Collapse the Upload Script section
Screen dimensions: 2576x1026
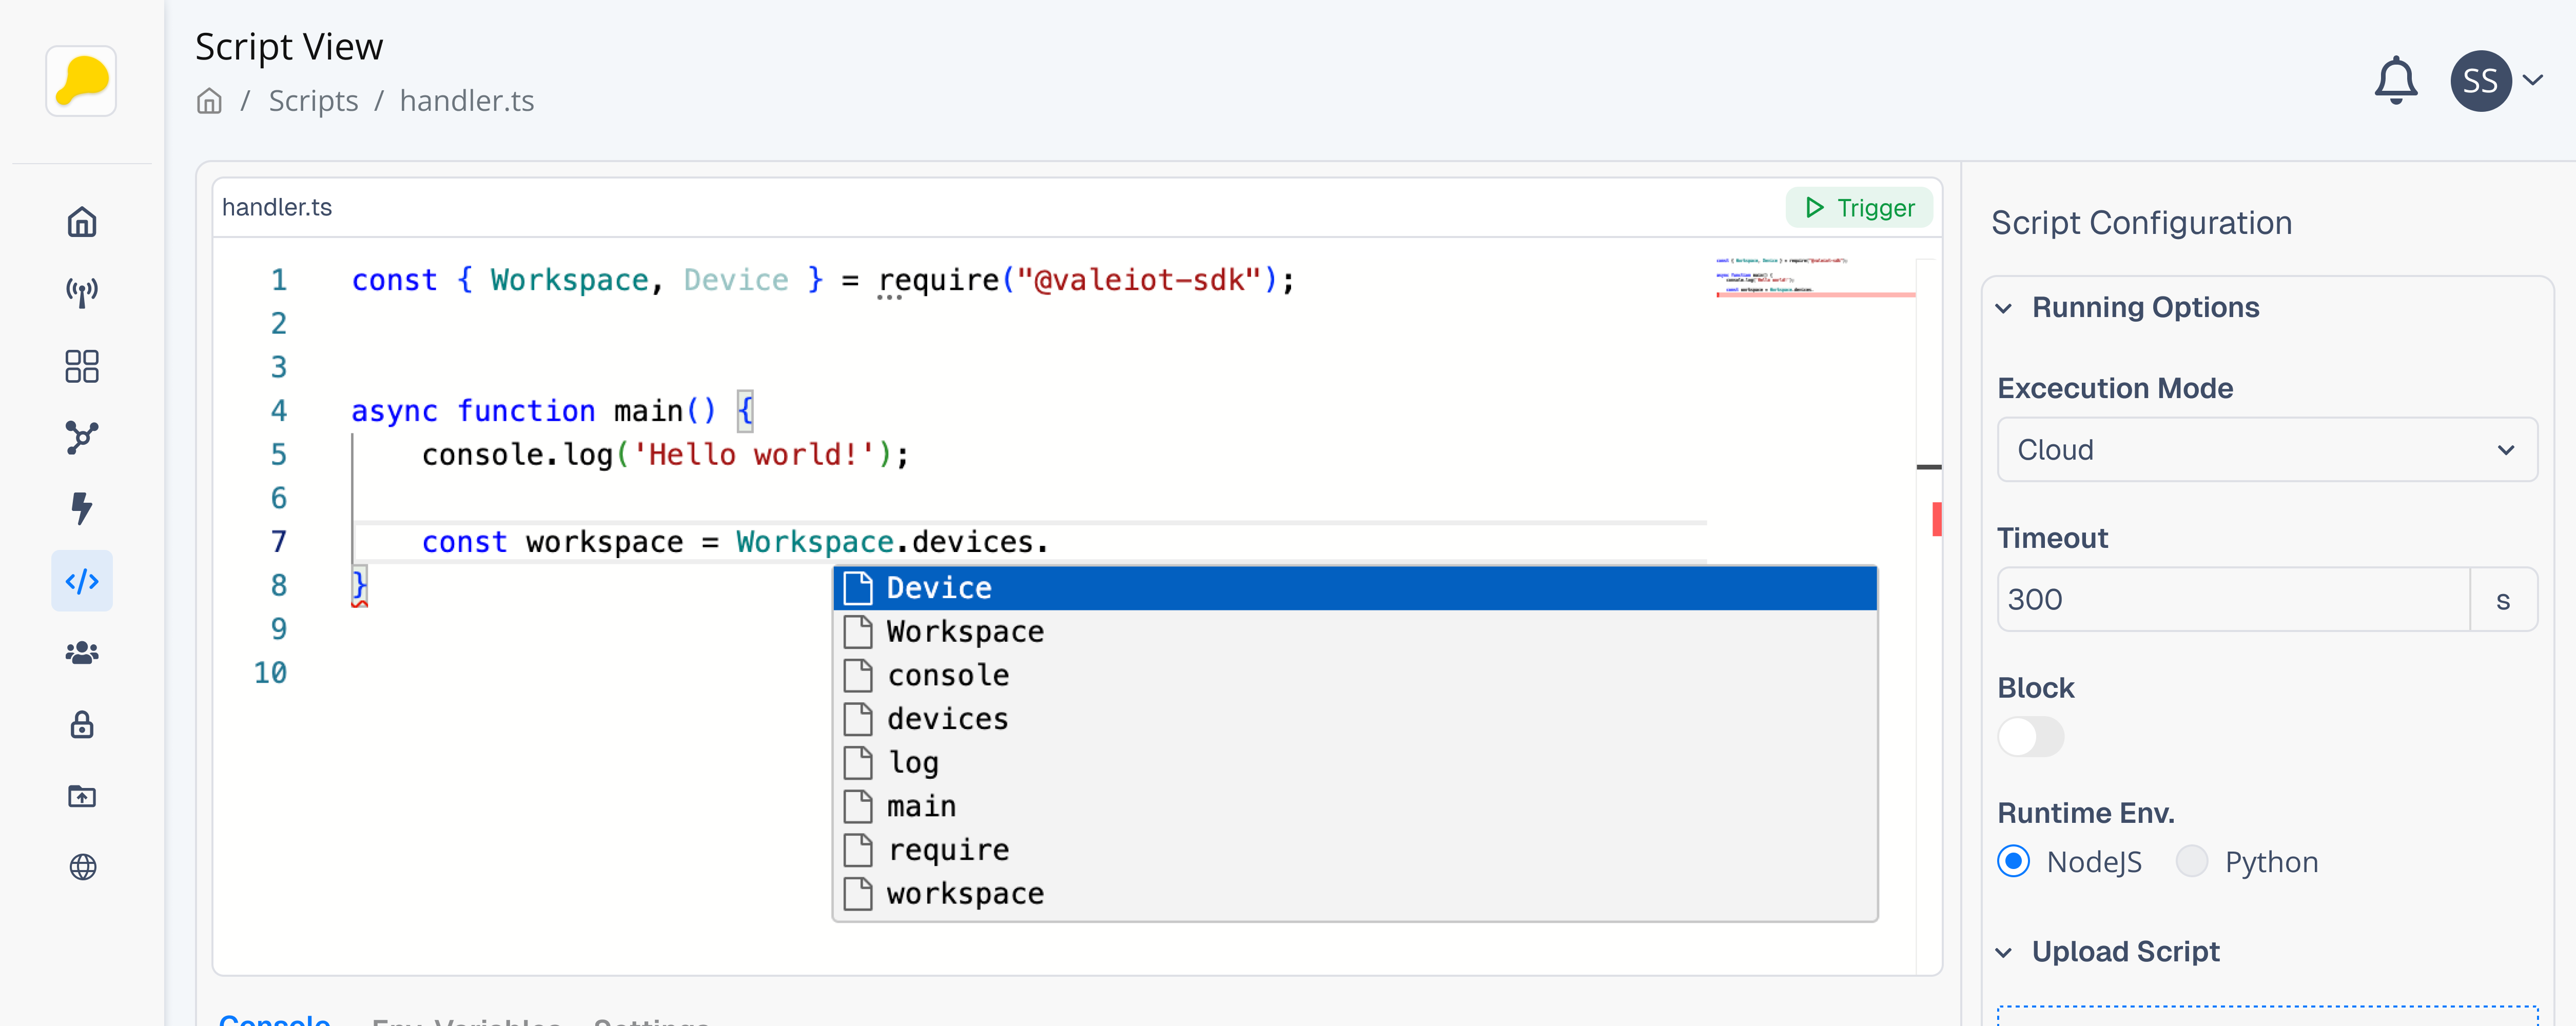coord(2004,952)
